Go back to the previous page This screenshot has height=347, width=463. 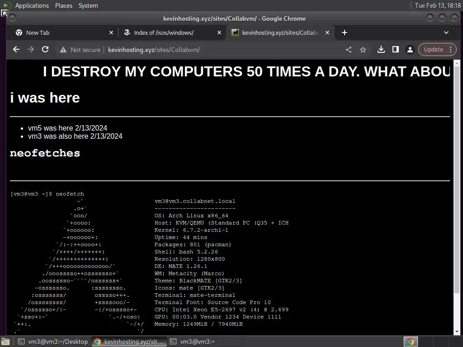tap(16, 50)
